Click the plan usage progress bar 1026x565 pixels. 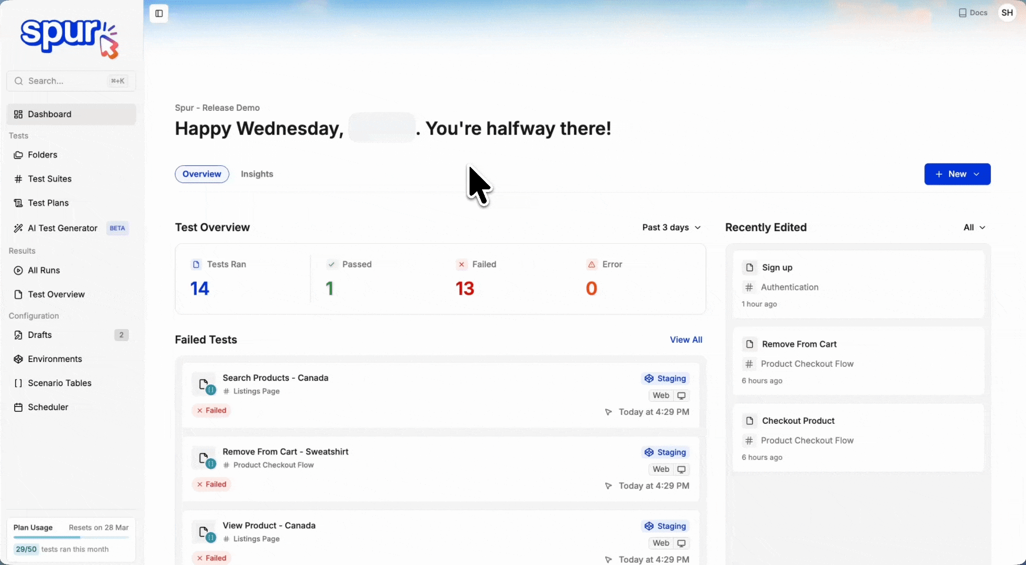pos(71,538)
